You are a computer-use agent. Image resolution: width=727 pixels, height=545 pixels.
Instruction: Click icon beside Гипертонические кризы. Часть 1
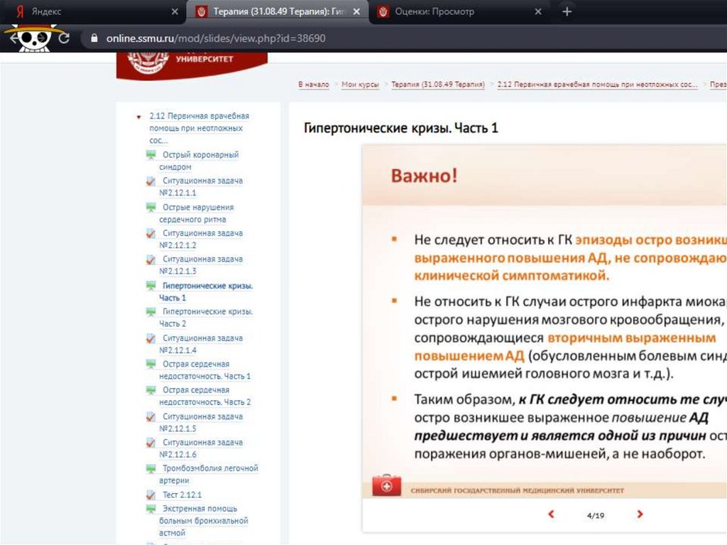pos(151,286)
